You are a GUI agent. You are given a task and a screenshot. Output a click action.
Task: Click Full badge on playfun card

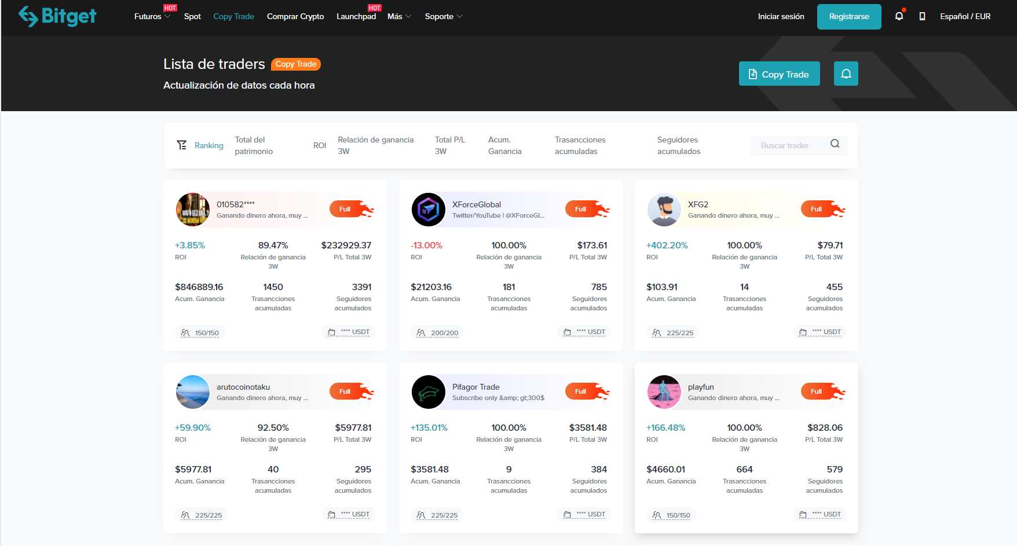pyautogui.click(x=823, y=391)
